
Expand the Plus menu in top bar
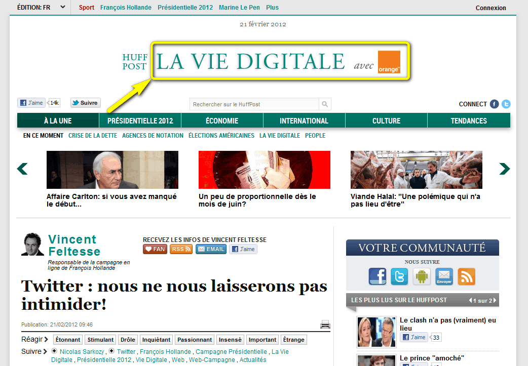[x=272, y=8]
